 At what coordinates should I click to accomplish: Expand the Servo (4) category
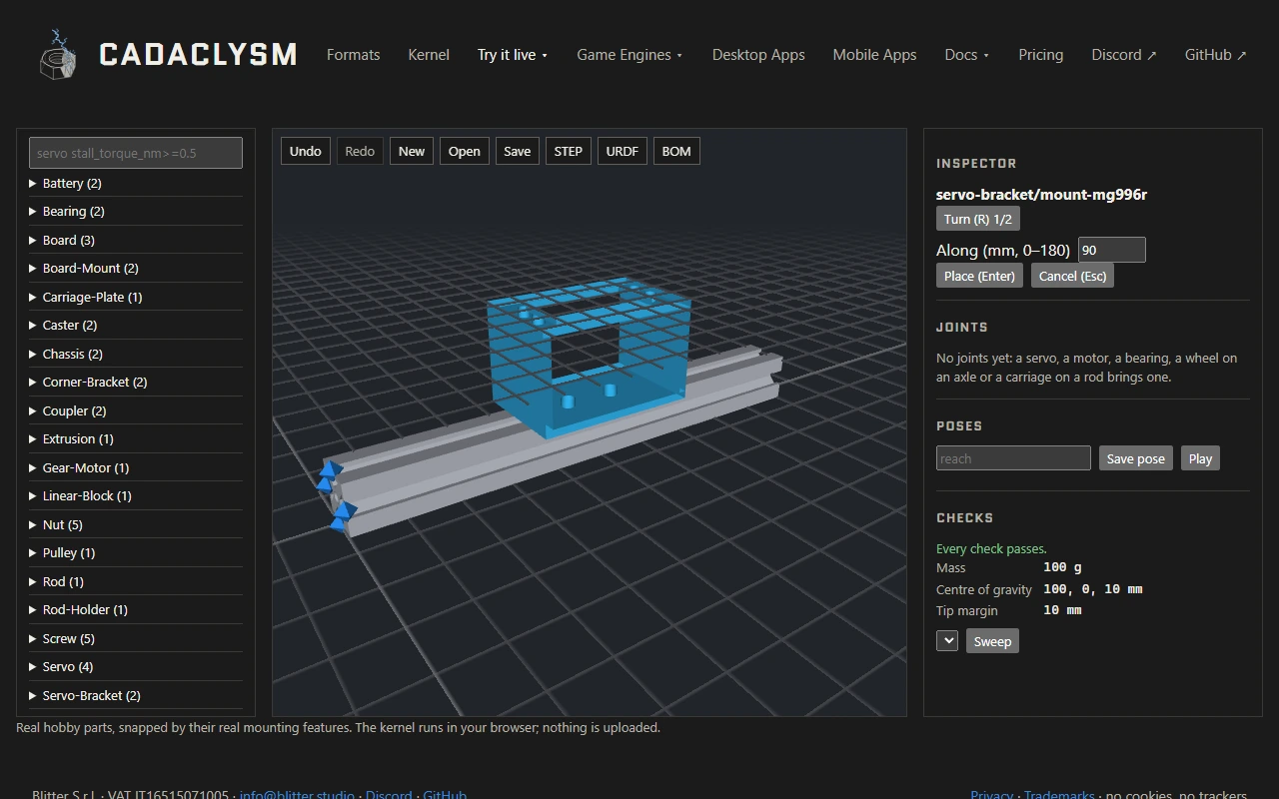[136, 667]
